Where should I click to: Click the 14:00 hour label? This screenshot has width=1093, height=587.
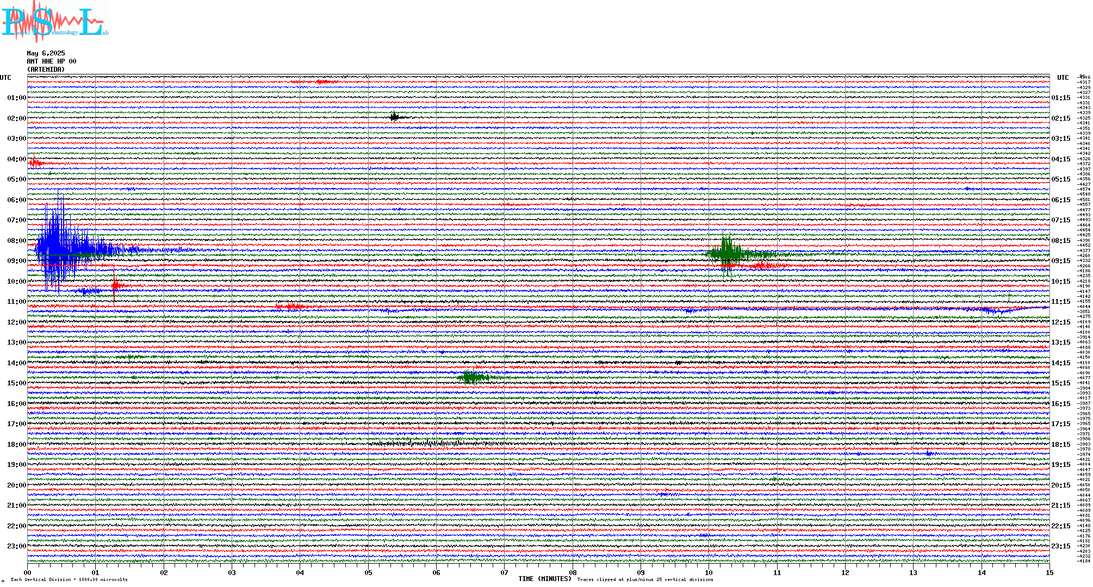coord(16,363)
